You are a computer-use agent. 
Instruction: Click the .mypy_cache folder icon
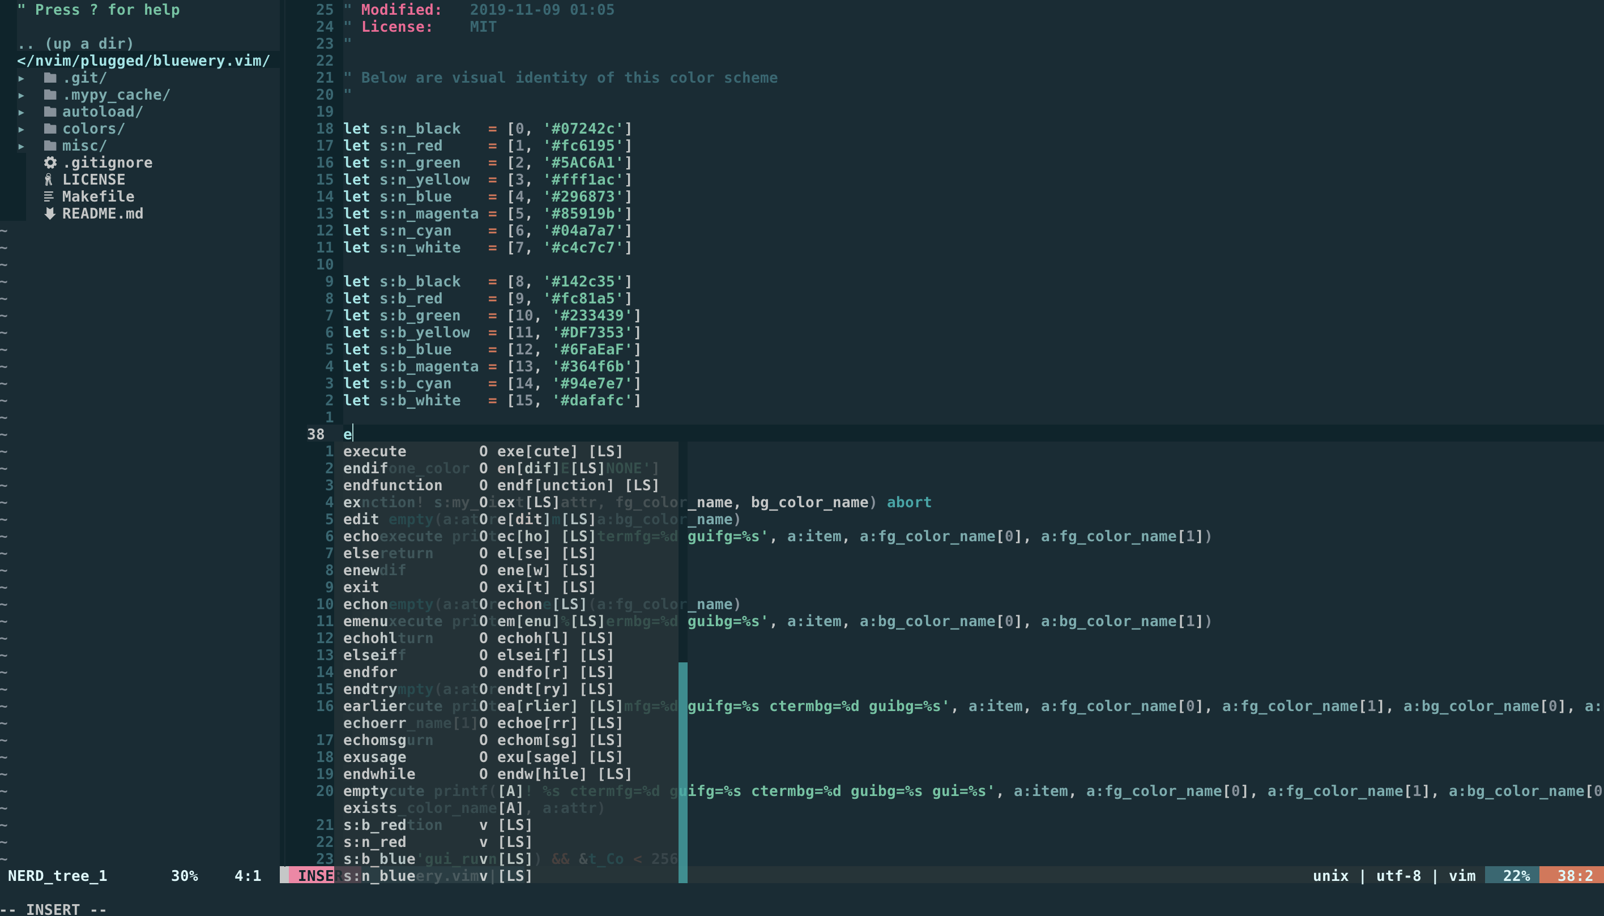50,95
